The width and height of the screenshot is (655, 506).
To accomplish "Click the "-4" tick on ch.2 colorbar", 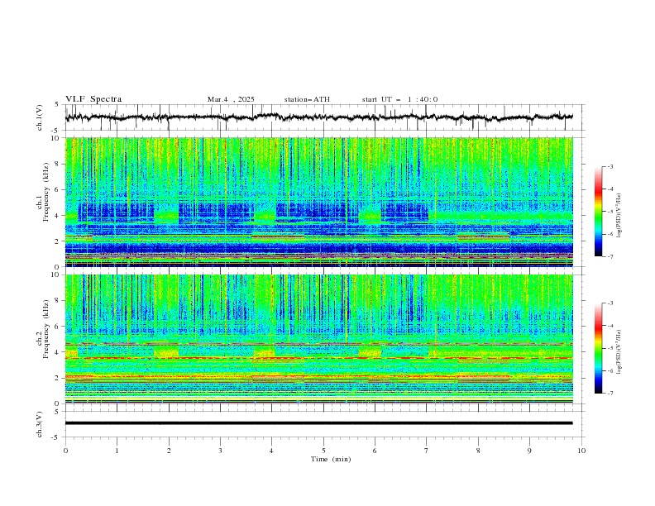I will 610,326.
